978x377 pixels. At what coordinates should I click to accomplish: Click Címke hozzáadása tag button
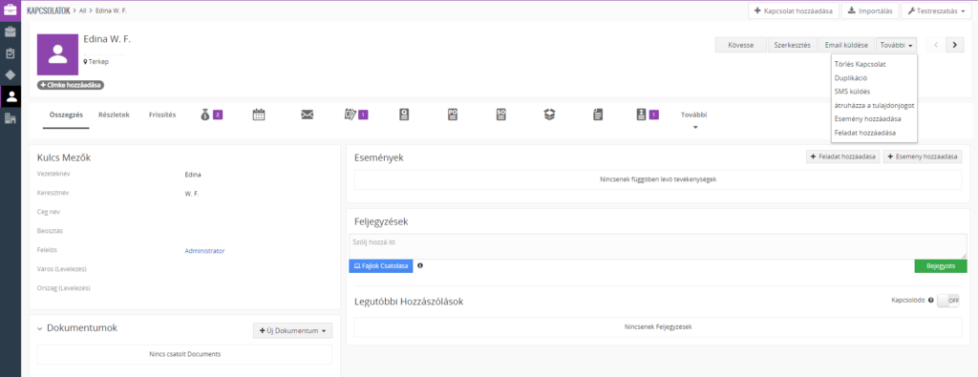pyautogui.click(x=71, y=85)
